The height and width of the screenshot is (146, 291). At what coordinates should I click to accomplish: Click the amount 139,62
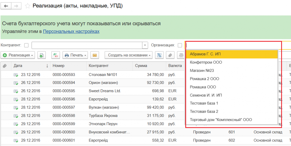click(x=157, y=100)
